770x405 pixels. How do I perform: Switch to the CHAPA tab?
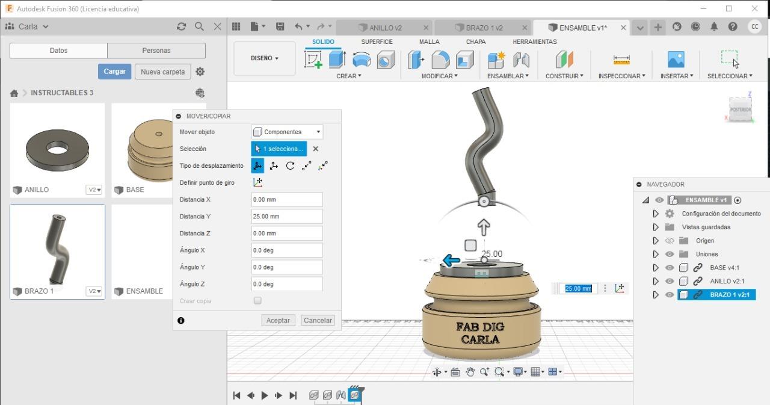pos(476,42)
